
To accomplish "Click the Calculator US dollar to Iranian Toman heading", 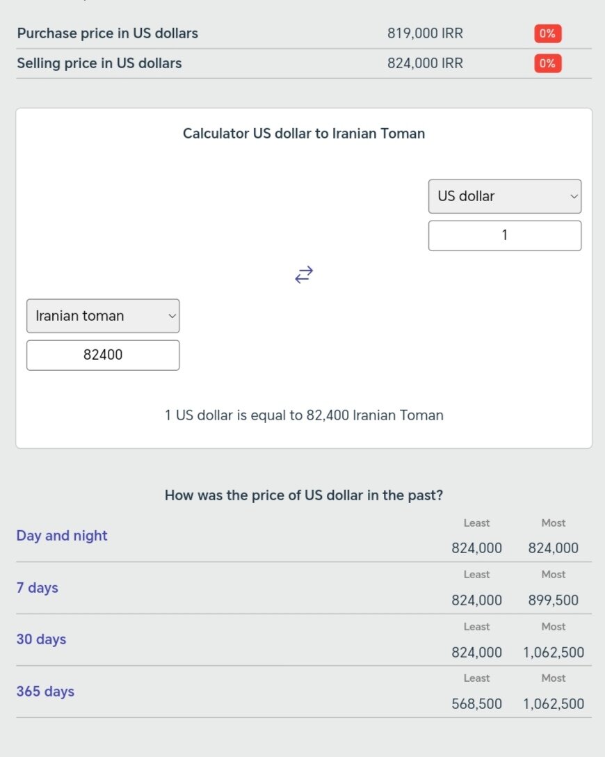I will click(x=304, y=134).
